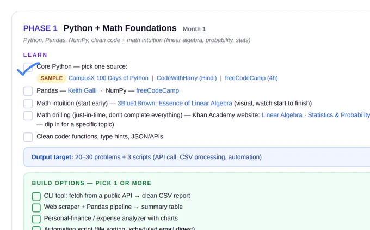The height and width of the screenshot is (230, 370).
Task: Open the Keith Galli Pandas link
Action: [82, 90]
